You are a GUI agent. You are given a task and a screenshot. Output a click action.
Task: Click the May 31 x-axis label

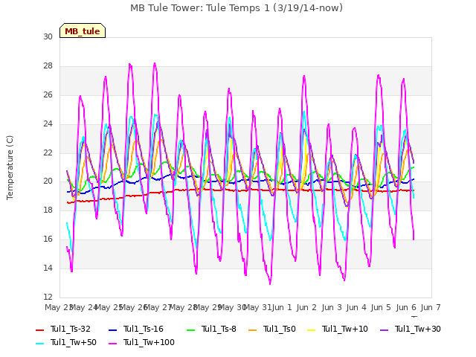pos(258,307)
